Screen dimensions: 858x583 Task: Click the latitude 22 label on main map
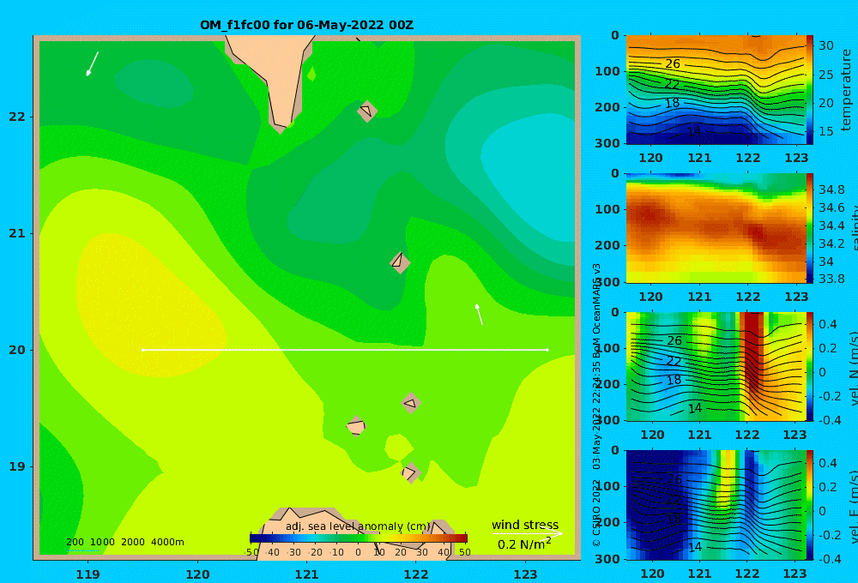click(x=17, y=117)
